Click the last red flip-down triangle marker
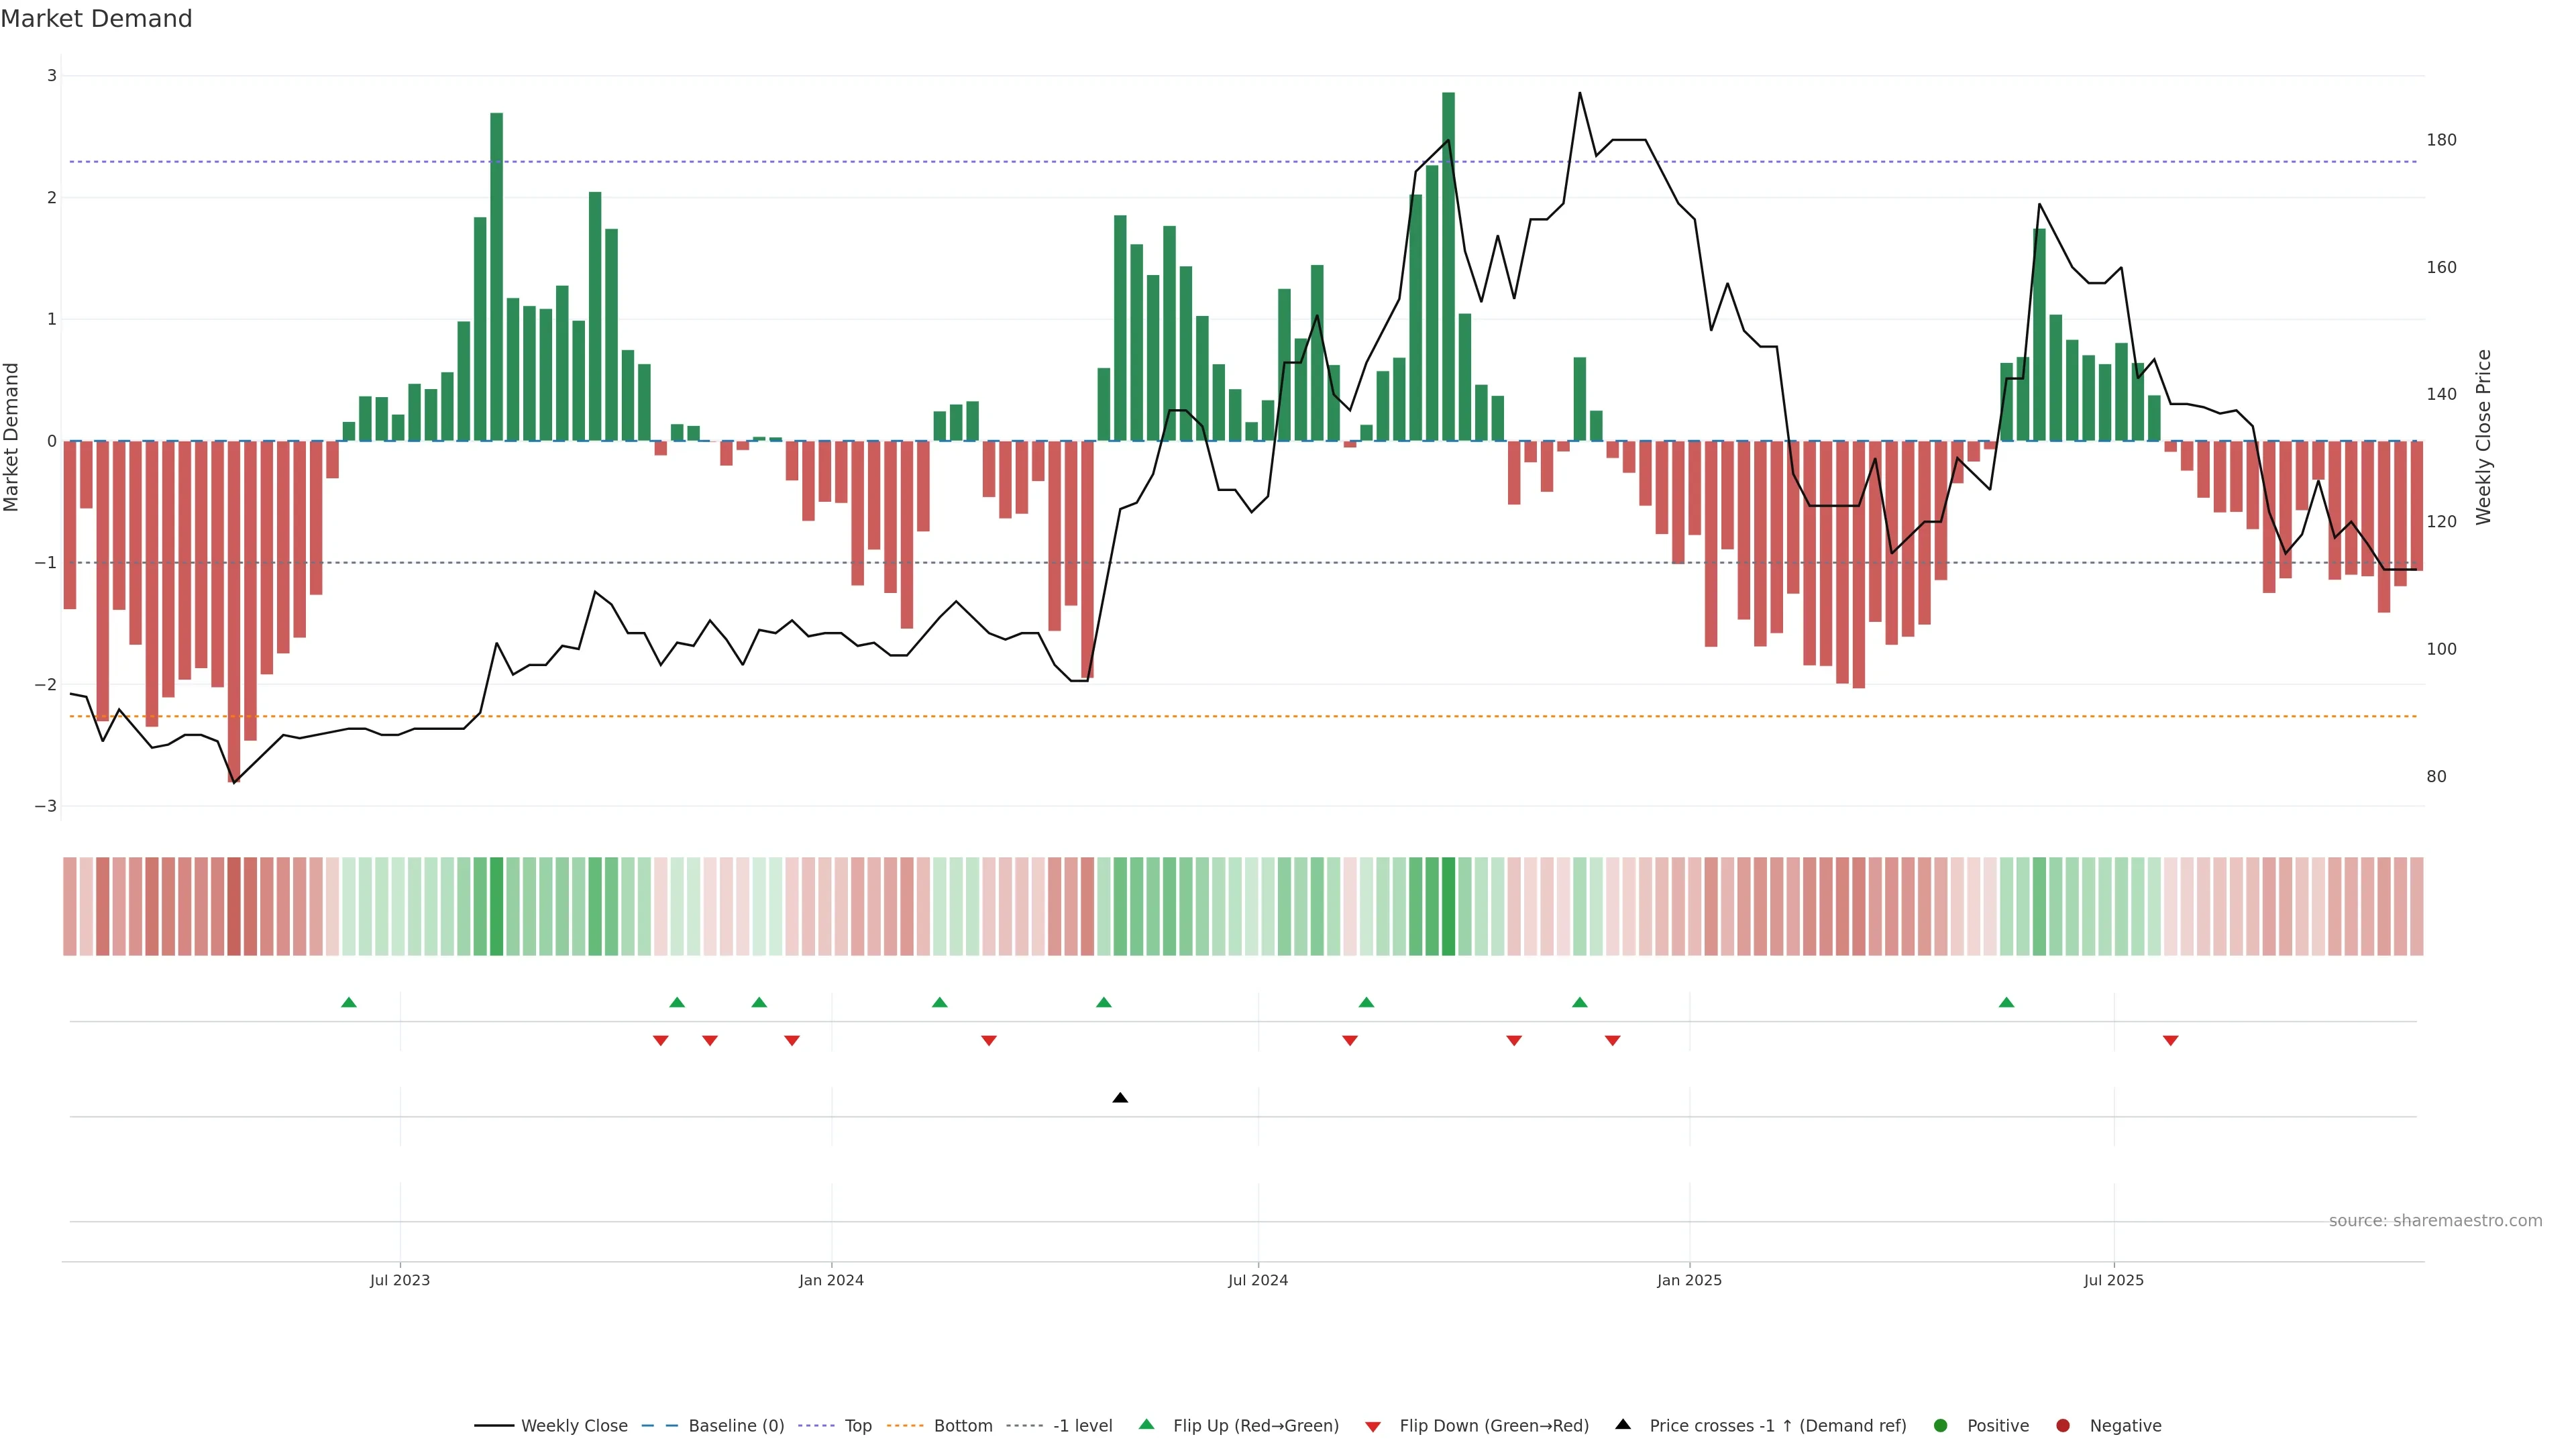Image resolution: width=2576 pixels, height=1449 pixels. [2170, 1041]
